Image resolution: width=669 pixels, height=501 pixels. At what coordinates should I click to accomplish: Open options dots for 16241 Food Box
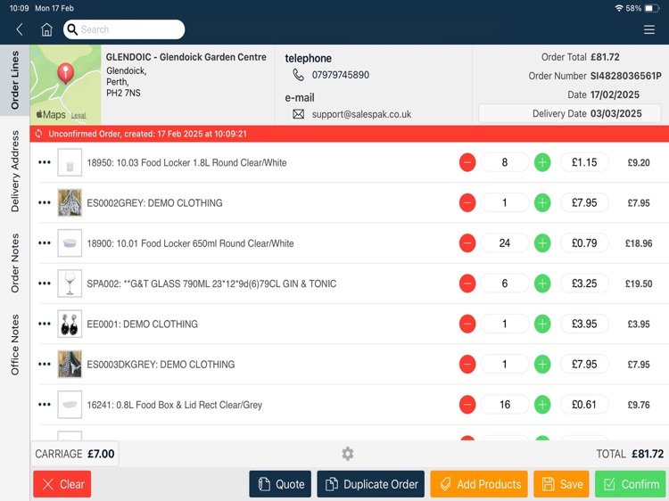pyautogui.click(x=45, y=404)
